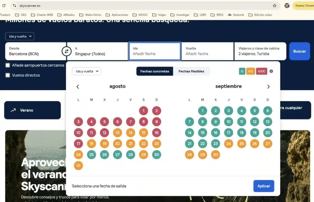
Task: Open the Webs Nicho bookmarks folder
Action: (x=90, y=15)
